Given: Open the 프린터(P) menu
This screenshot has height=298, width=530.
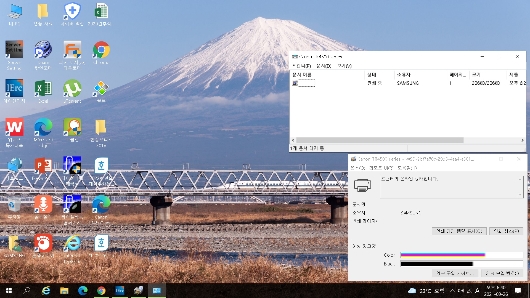Looking at the screenshot, I should pos(301,66).
